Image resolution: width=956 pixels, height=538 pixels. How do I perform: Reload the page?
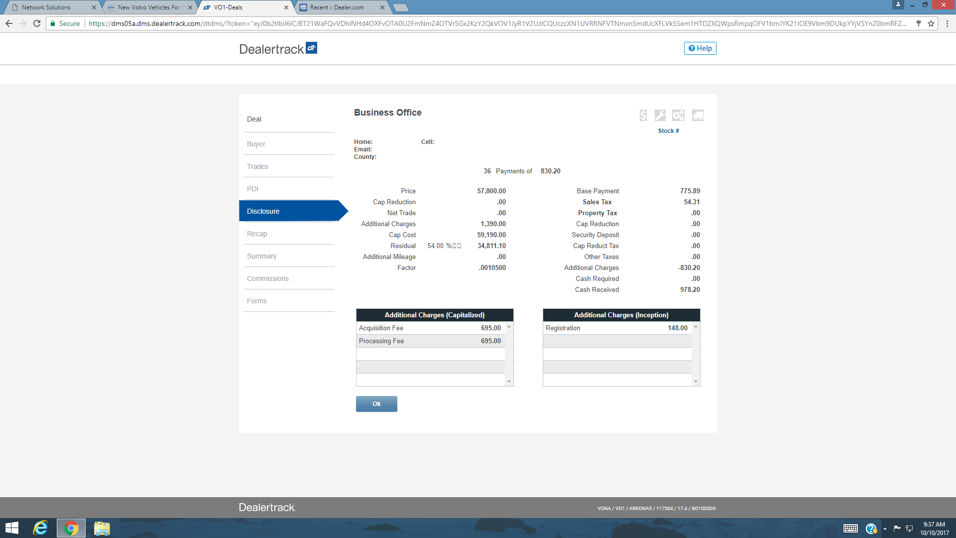coord(37,23)
